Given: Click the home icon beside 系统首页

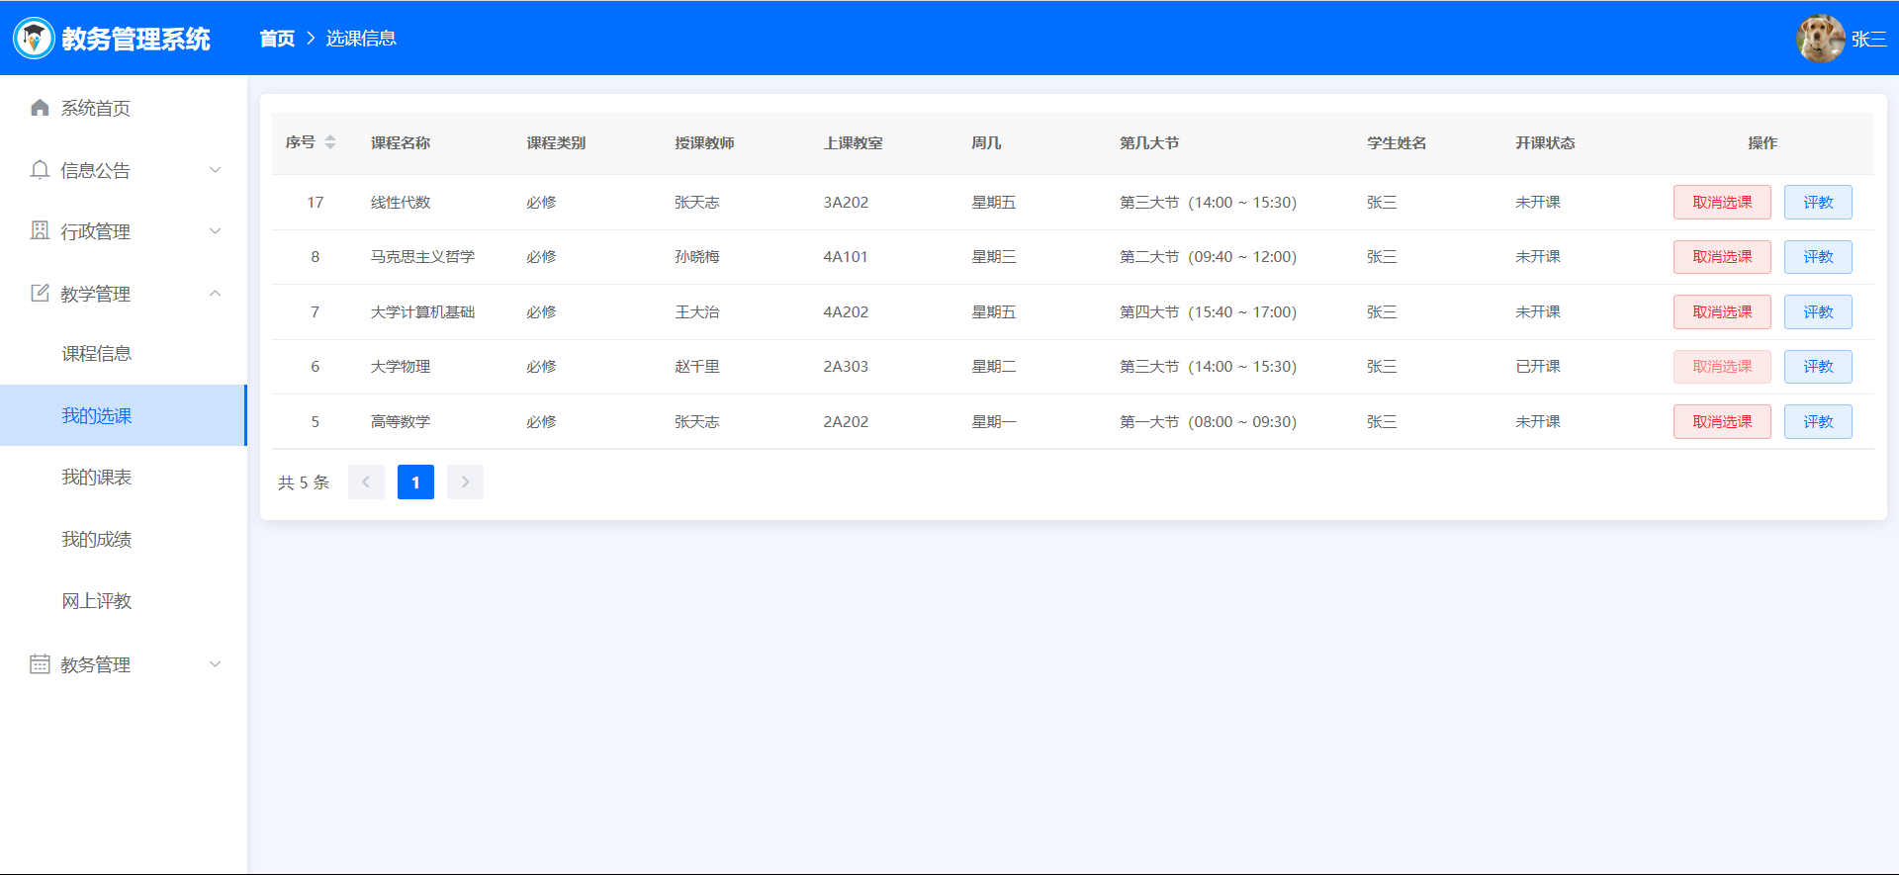Looking at the screenshot, I should [x=40, y=108].
